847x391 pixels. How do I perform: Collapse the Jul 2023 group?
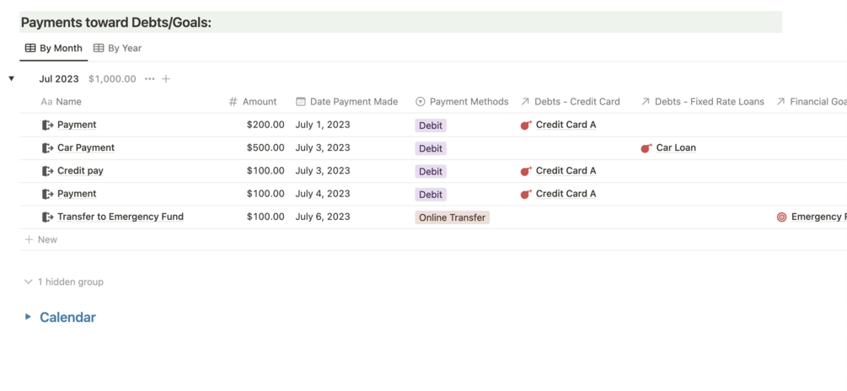(x=12, y=79)
